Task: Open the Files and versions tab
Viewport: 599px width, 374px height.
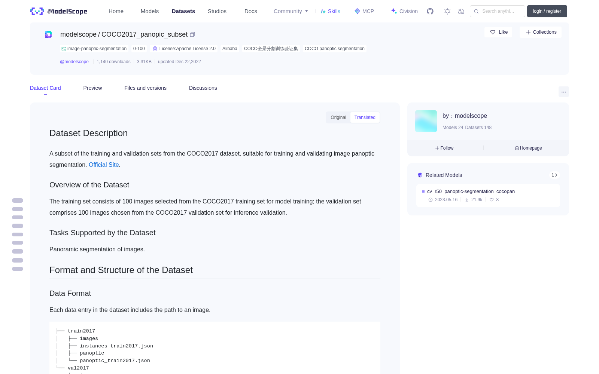Action: [x=145, y=88]
